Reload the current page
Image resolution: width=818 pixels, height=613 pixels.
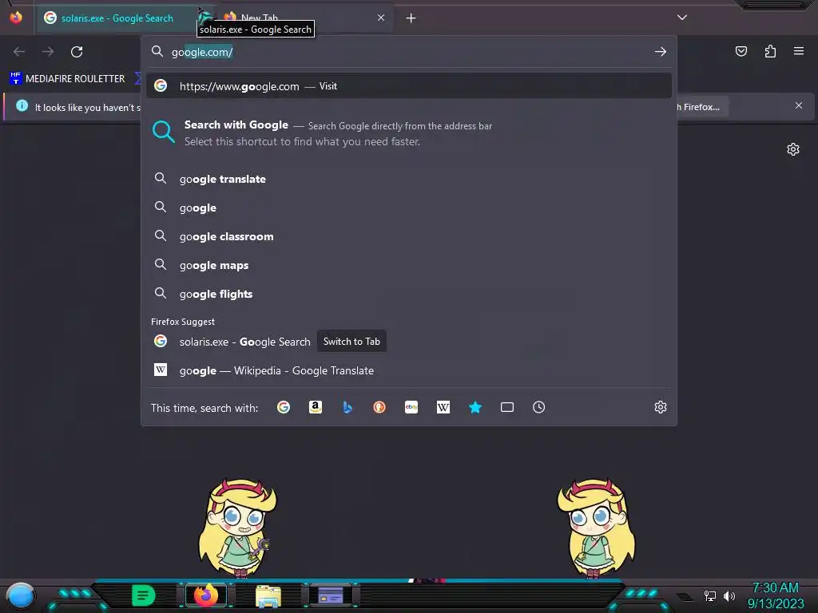point(77,52)
